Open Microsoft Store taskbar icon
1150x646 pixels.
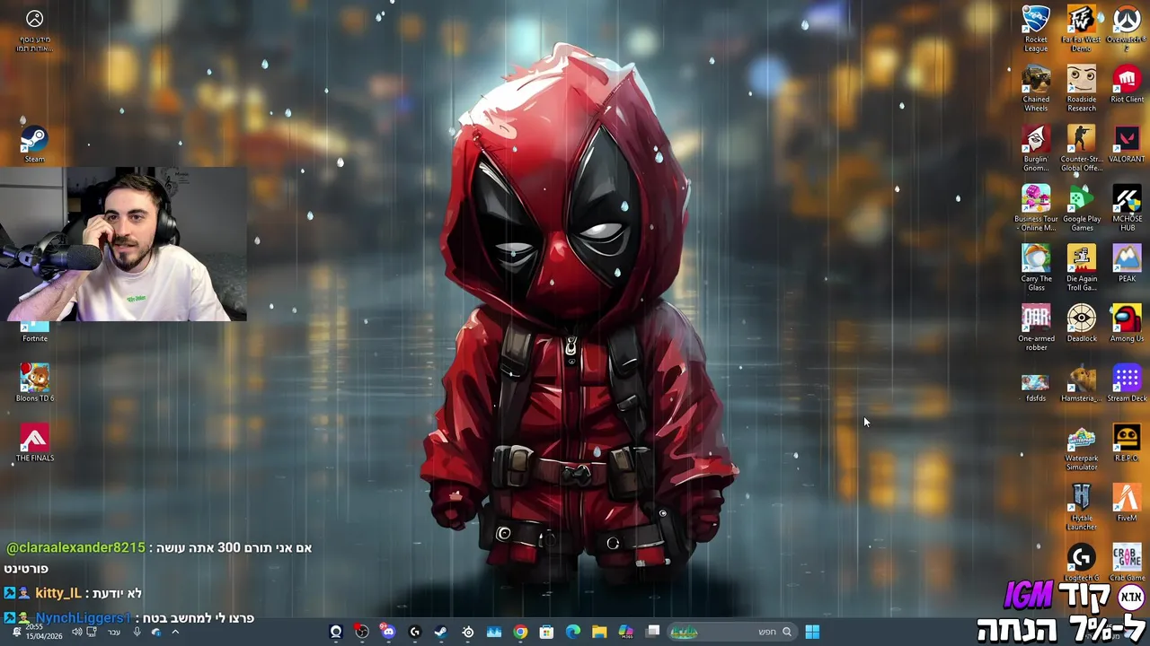(546, 632)
